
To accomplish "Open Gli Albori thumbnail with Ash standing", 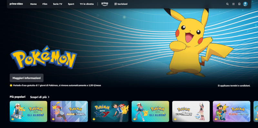I will coord(150,111).
